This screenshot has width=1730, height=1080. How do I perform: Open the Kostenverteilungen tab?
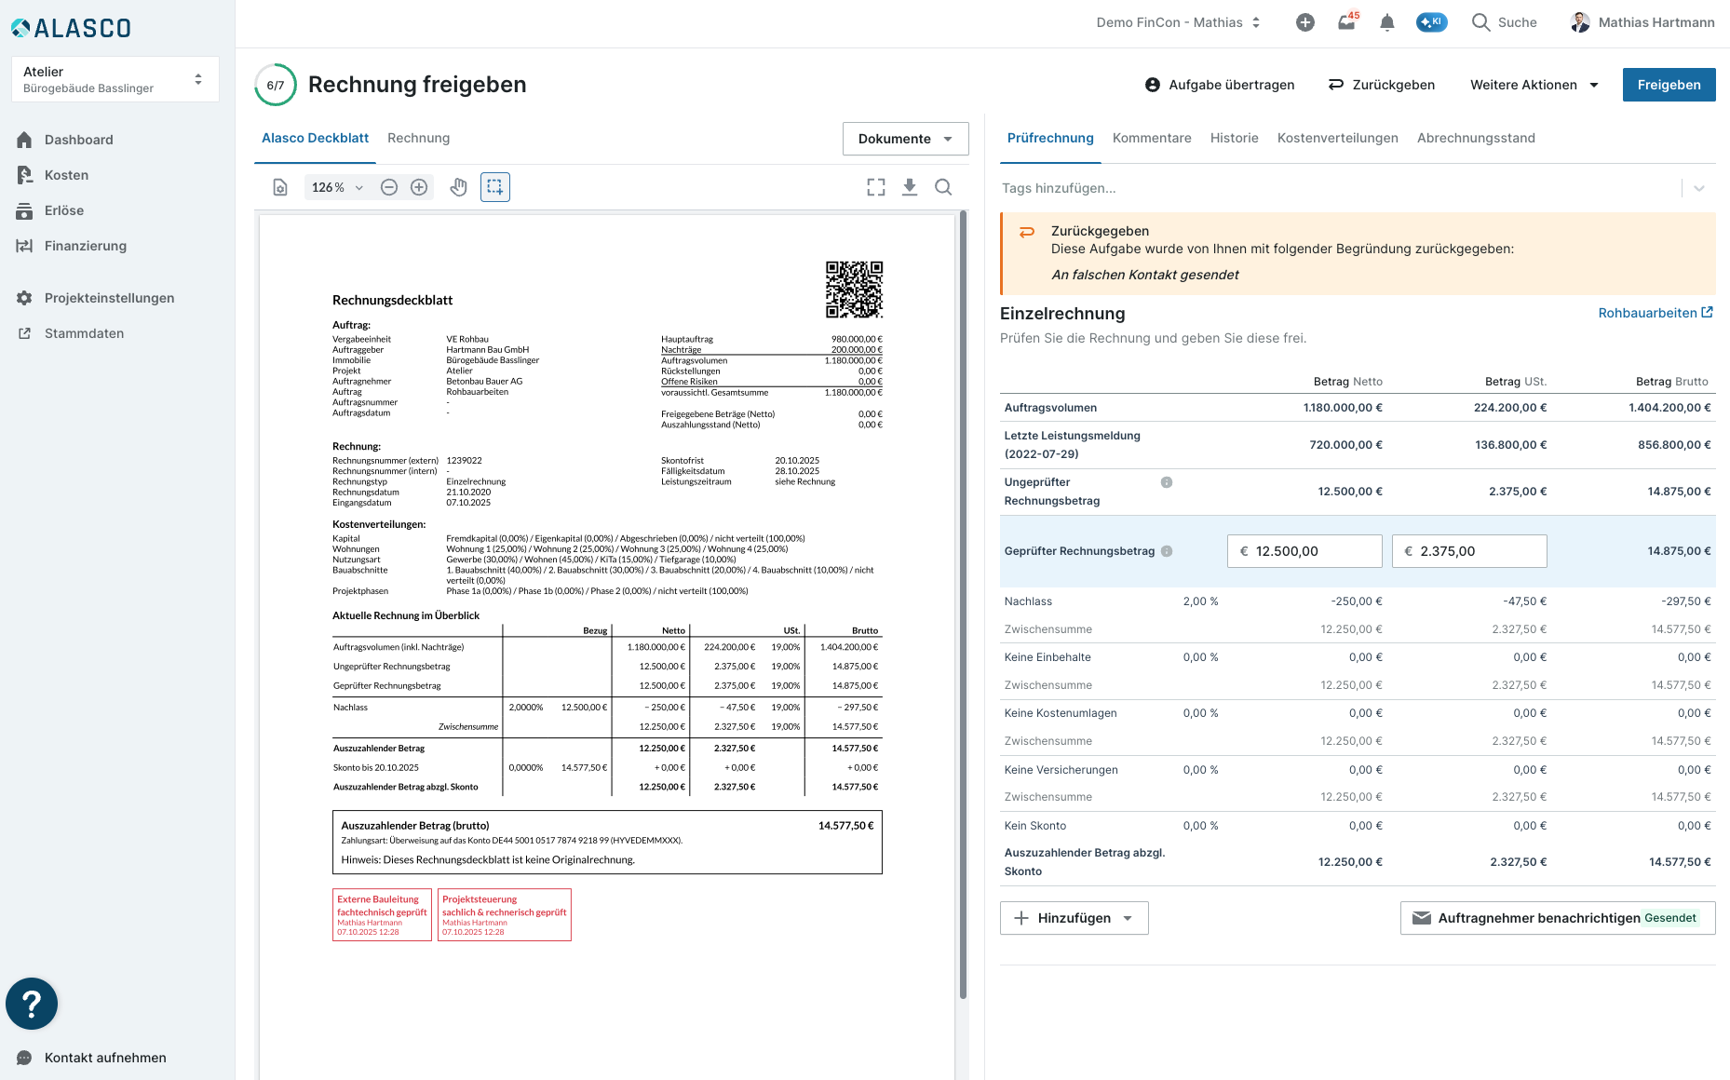pyautogui.click(x=1337, y=138)
